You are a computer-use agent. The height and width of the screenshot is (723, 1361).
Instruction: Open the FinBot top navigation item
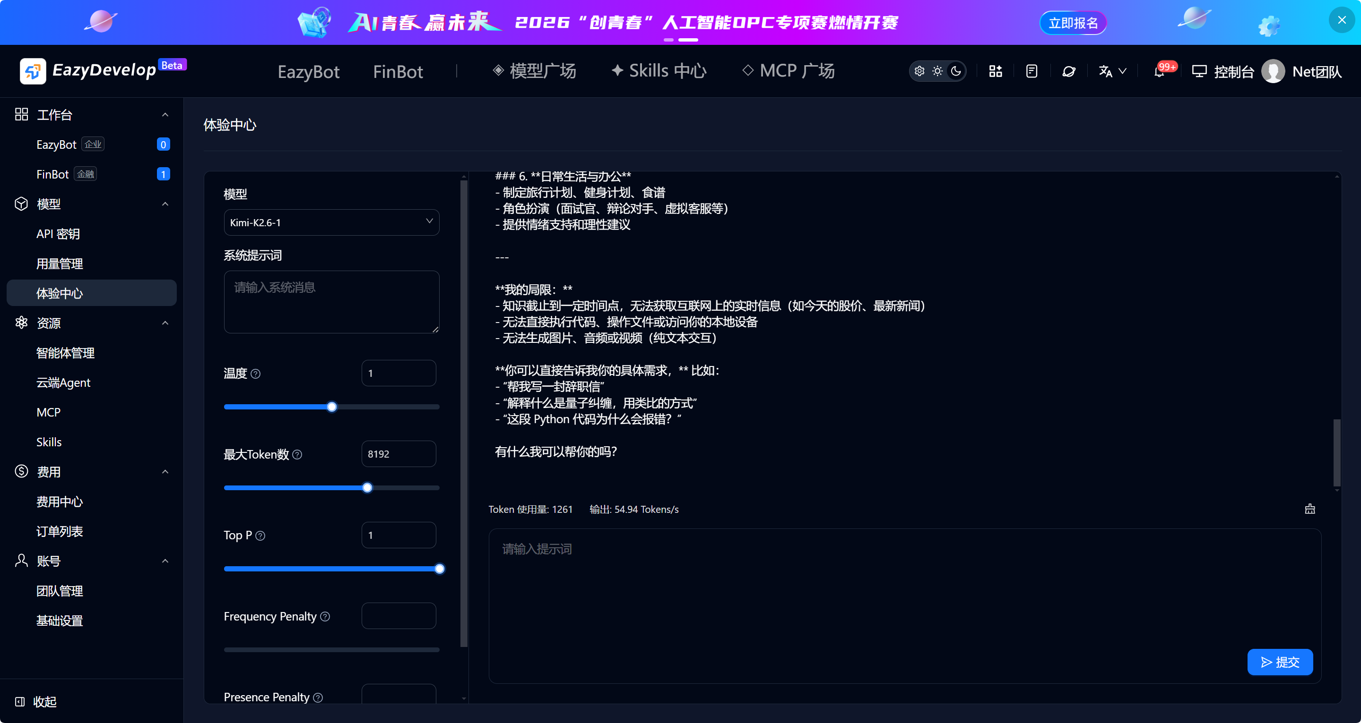(398, 71)
